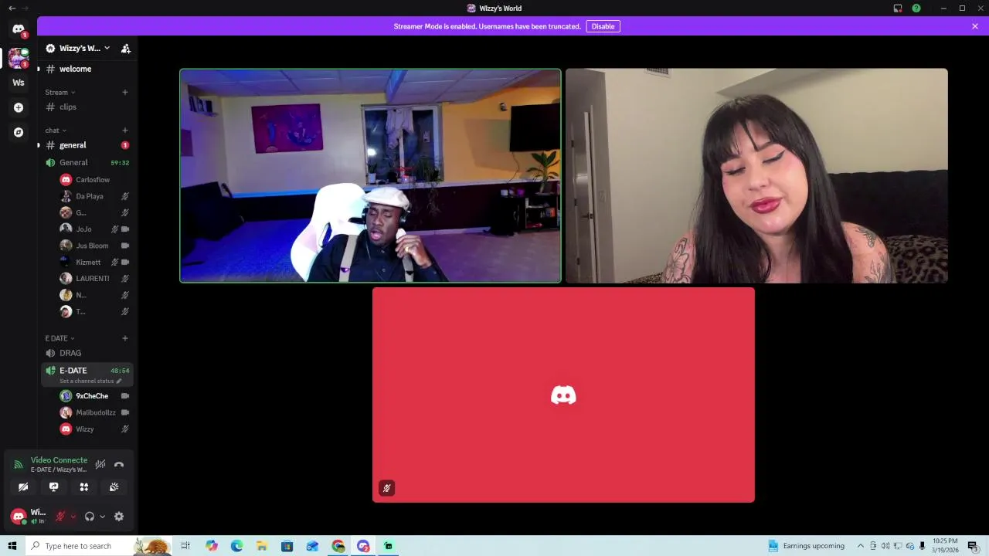The width and height of the screenshot is (989, 556).
Task: Open the soundboard icon
Action: [x=114, y=487]
